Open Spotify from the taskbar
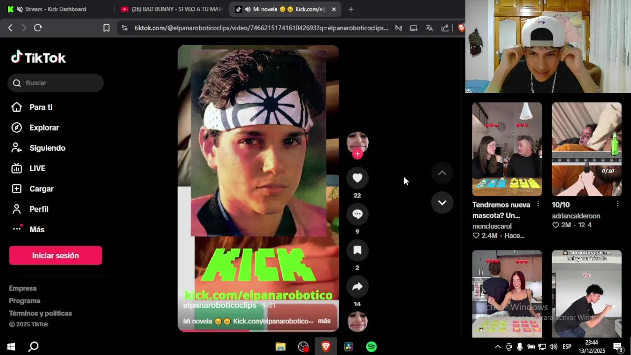This screenshot has width=631, height=355. [372, 347]
